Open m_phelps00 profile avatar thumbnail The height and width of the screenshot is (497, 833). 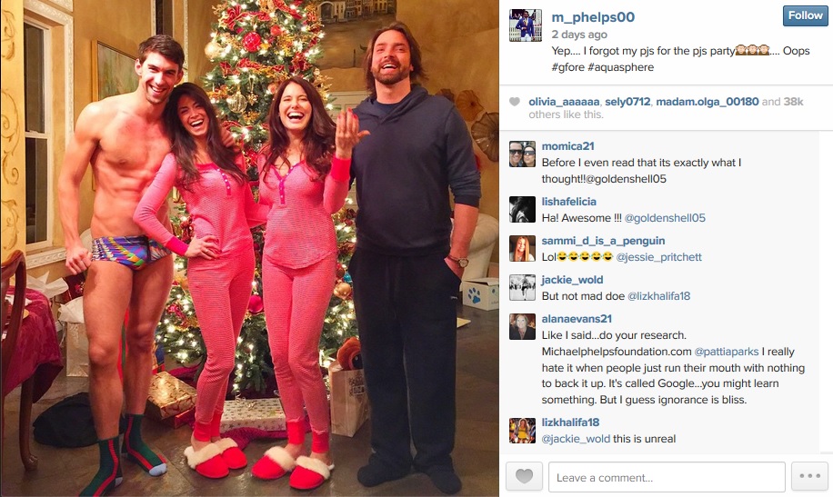pos(526,25)
